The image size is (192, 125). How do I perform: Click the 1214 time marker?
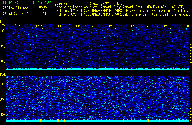[x=76, y=26]
